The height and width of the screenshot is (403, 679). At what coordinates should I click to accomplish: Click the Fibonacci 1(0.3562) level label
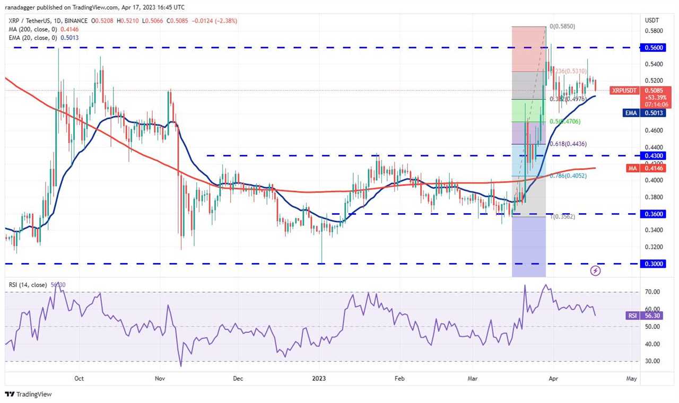click(x=562, y=216)
